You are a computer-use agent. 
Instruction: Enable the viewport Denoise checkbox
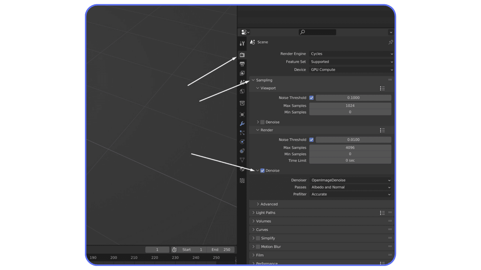262,122
